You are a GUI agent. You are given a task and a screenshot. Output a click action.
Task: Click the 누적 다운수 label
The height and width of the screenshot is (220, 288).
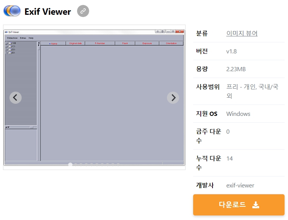click(x=208, y=163)
